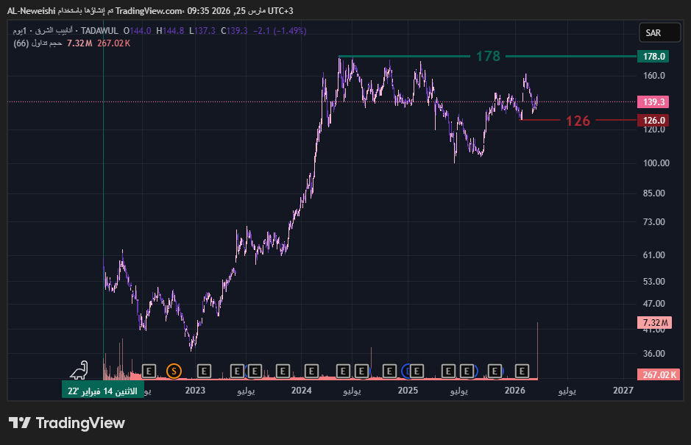Click the volume indicator legend حجم تداول (66)
The width and height of the screenshot is (691, 445).
coord(38,43)
